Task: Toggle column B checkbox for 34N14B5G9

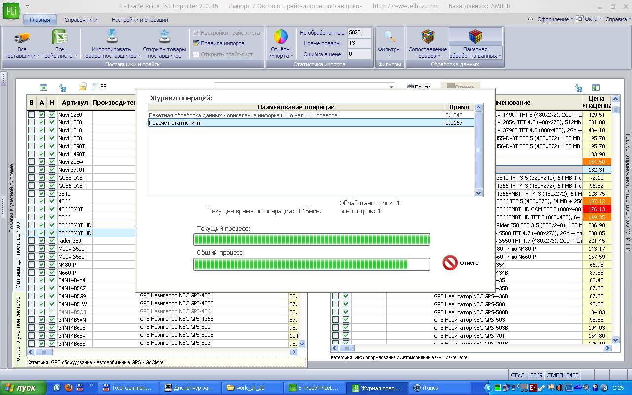Action: point(32,296)
